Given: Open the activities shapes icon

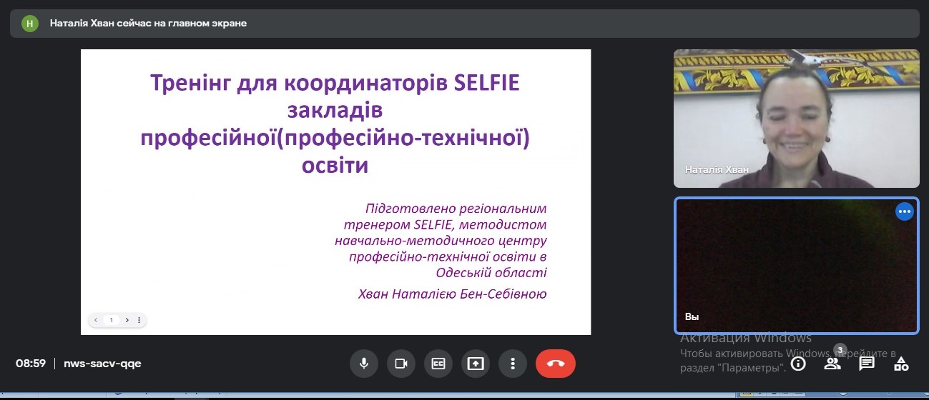Looking at the screenshot, I should 901,364.
